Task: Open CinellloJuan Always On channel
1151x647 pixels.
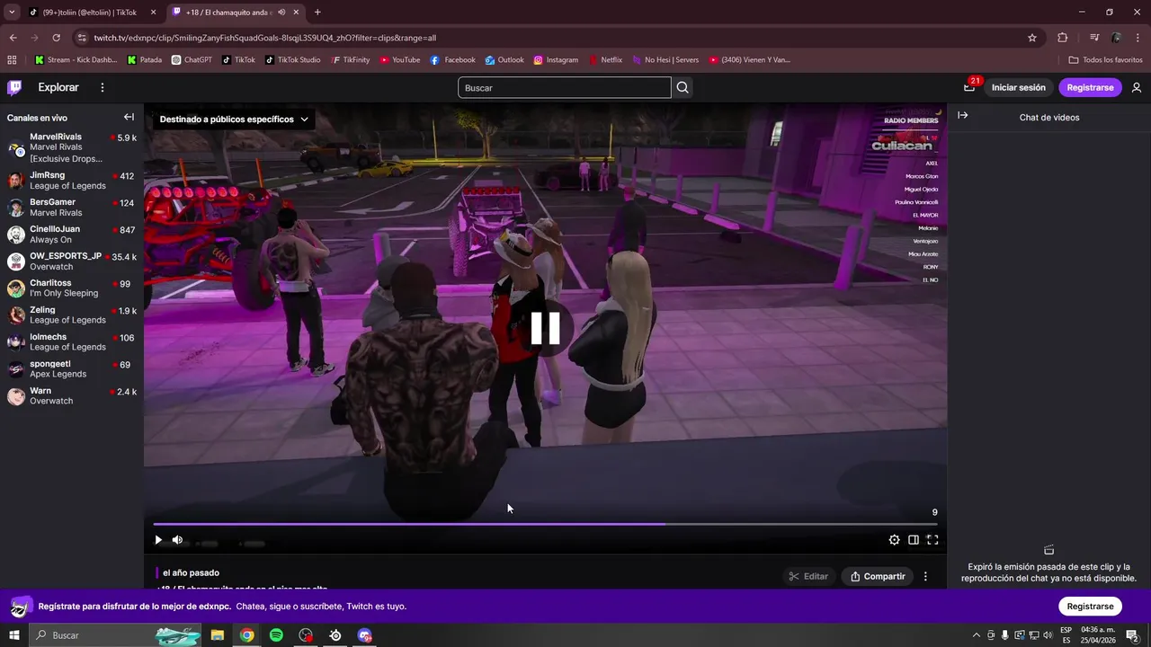Action: click(72, 235)
